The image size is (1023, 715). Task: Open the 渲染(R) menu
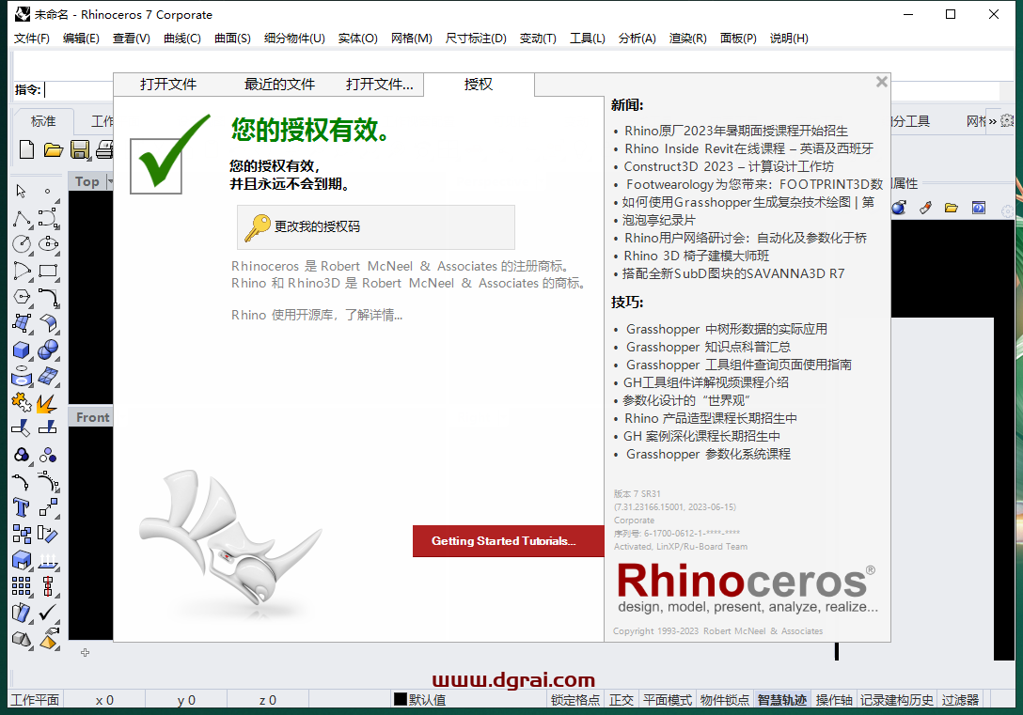point(687,38)
